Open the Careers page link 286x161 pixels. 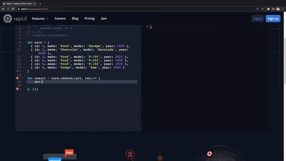pos(60,18)
